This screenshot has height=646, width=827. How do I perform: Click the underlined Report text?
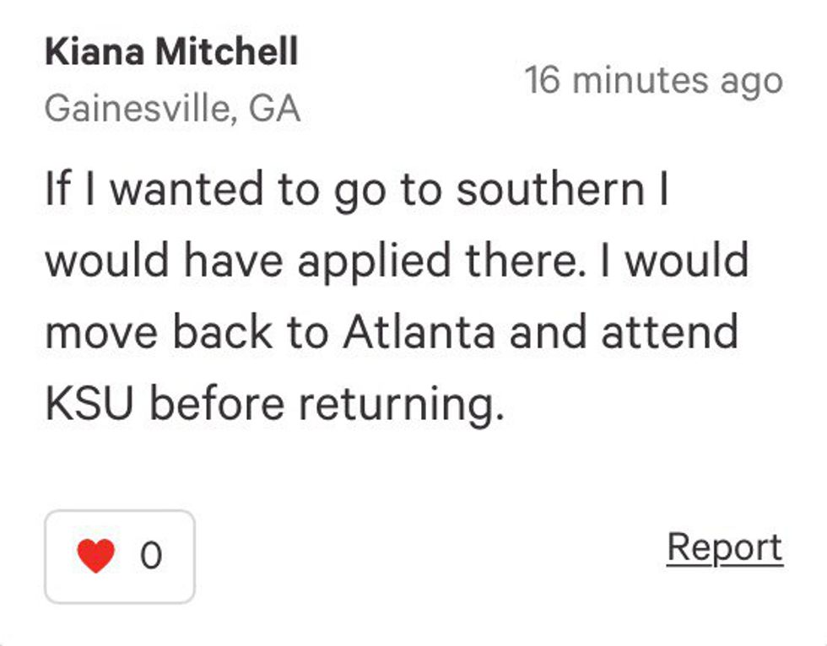(725, 546)
